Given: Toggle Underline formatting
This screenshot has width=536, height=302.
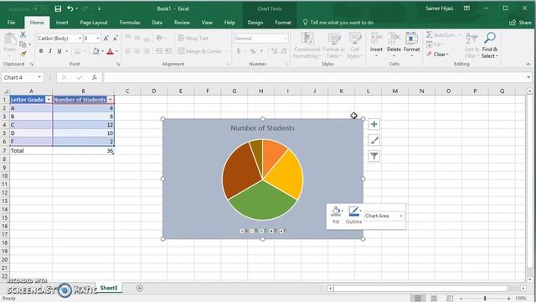Looking at the screenshot, I should [x=59, y=51].
